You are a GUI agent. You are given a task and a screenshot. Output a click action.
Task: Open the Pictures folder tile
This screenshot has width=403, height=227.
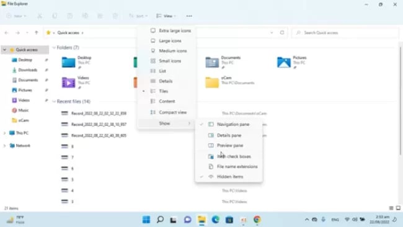click(292, 63)
